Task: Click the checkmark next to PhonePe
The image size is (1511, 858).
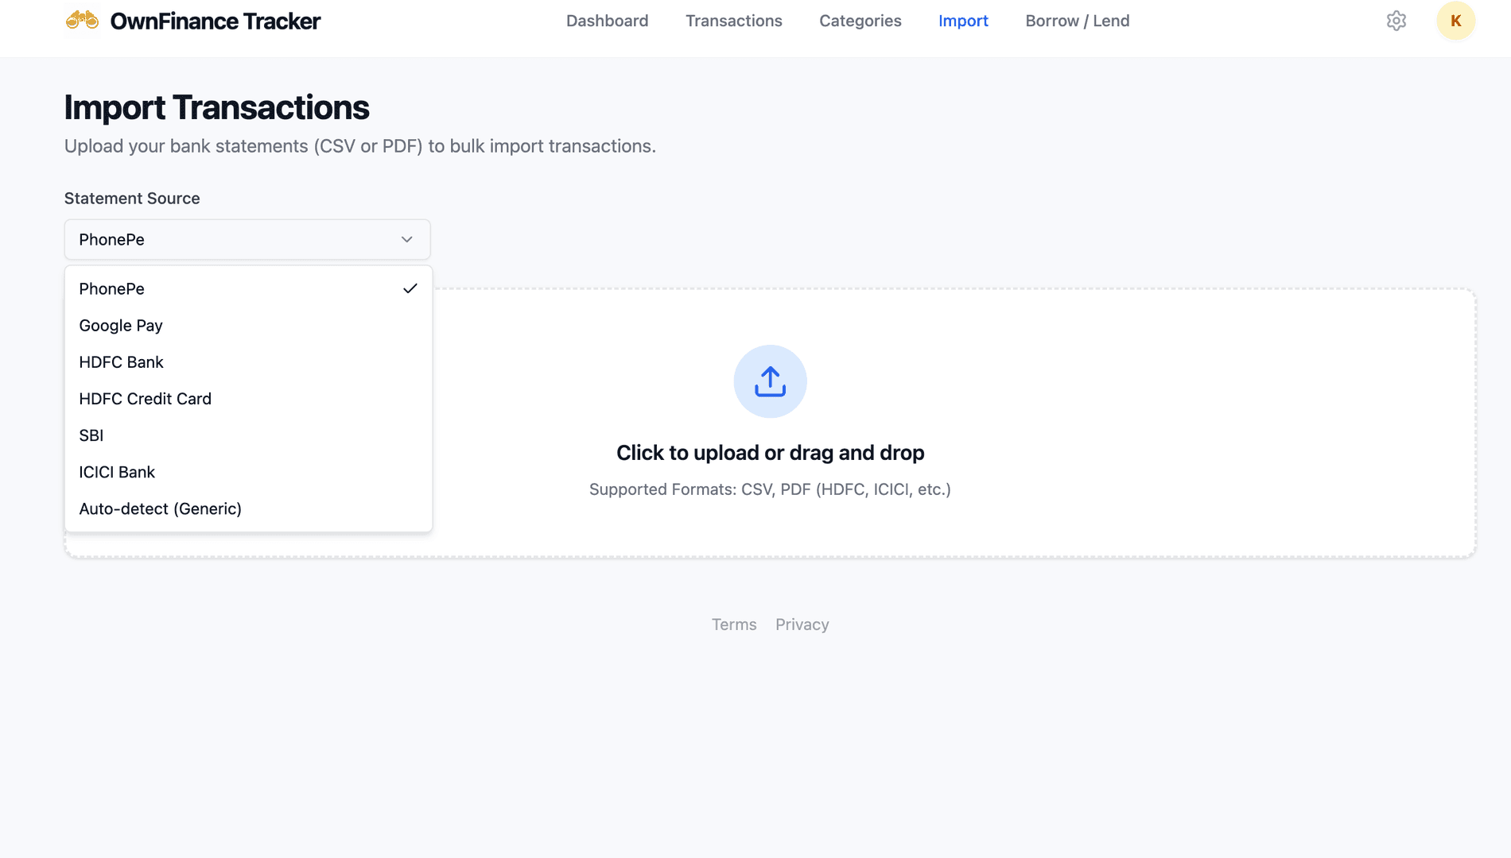Action: (x=410, y=288)
